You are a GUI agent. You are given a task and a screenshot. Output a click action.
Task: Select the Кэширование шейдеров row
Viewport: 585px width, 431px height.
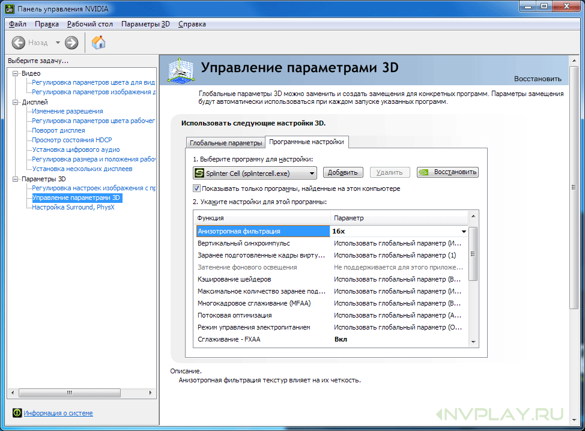(332, 279)
